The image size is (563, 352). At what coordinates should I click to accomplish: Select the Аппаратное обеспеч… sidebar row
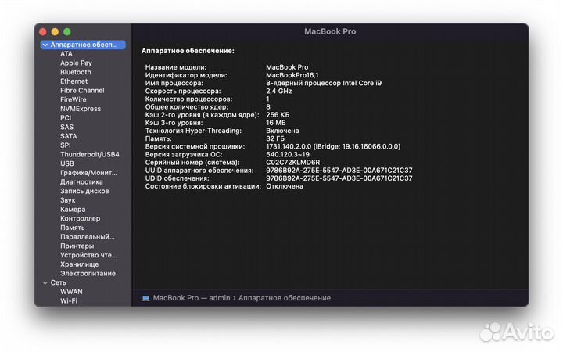coord(83,45)
